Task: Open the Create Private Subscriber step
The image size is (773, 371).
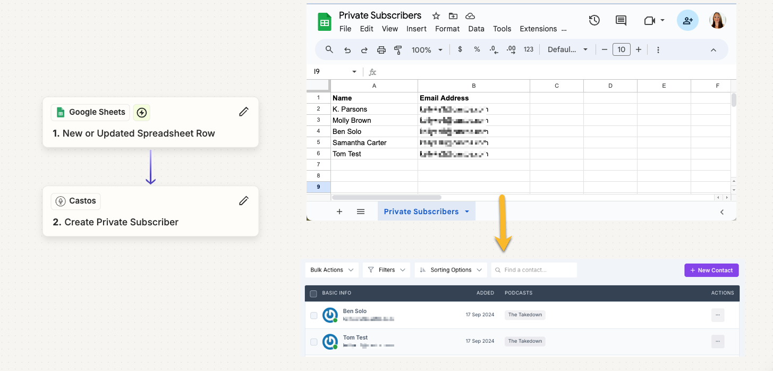Action: click(x=150, y=211)
